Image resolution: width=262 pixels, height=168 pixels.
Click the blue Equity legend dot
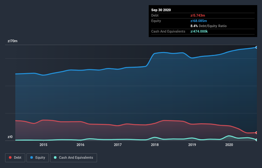coord(32,157)
